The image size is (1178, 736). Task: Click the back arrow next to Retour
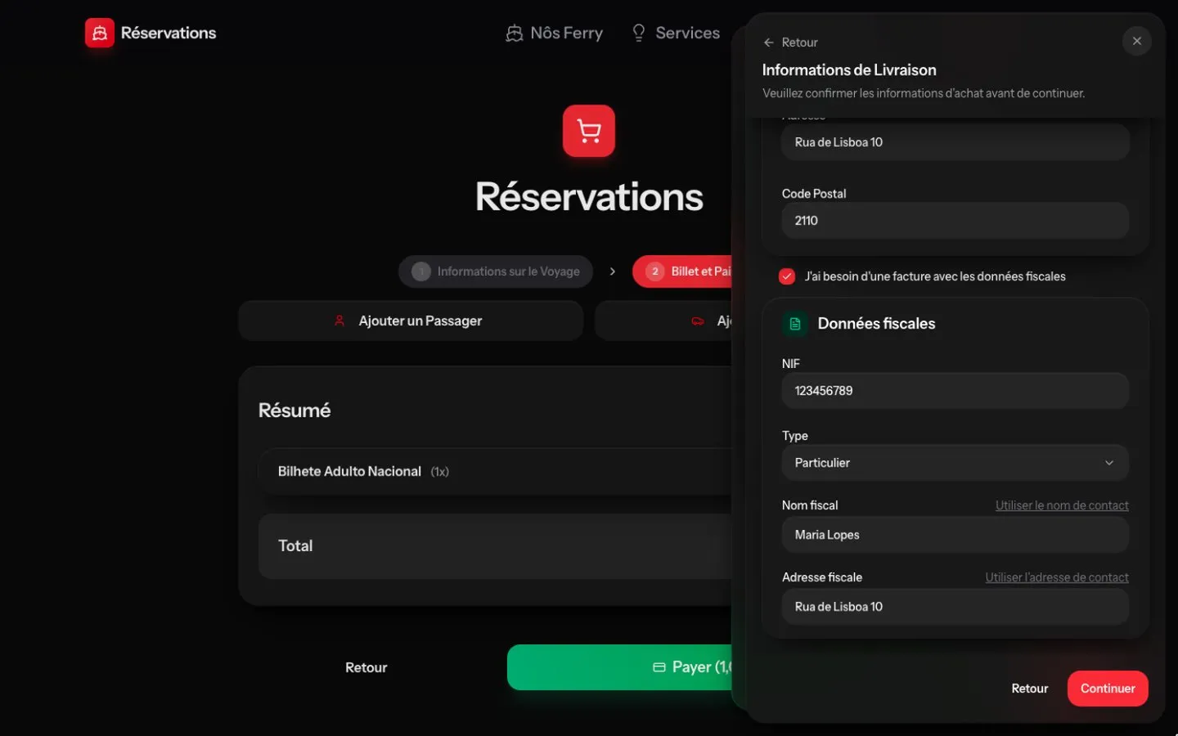click(768, 43)
